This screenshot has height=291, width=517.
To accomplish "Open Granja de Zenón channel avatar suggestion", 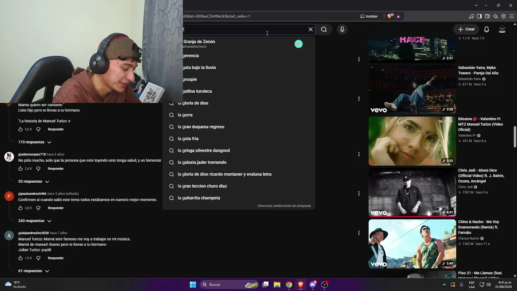I will 298,44.
